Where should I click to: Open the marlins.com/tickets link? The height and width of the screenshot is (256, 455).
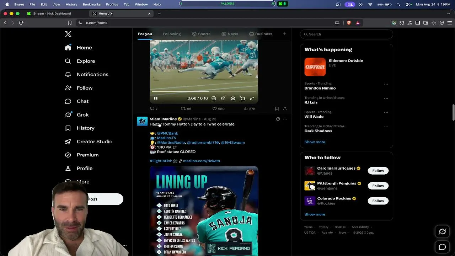201,161
